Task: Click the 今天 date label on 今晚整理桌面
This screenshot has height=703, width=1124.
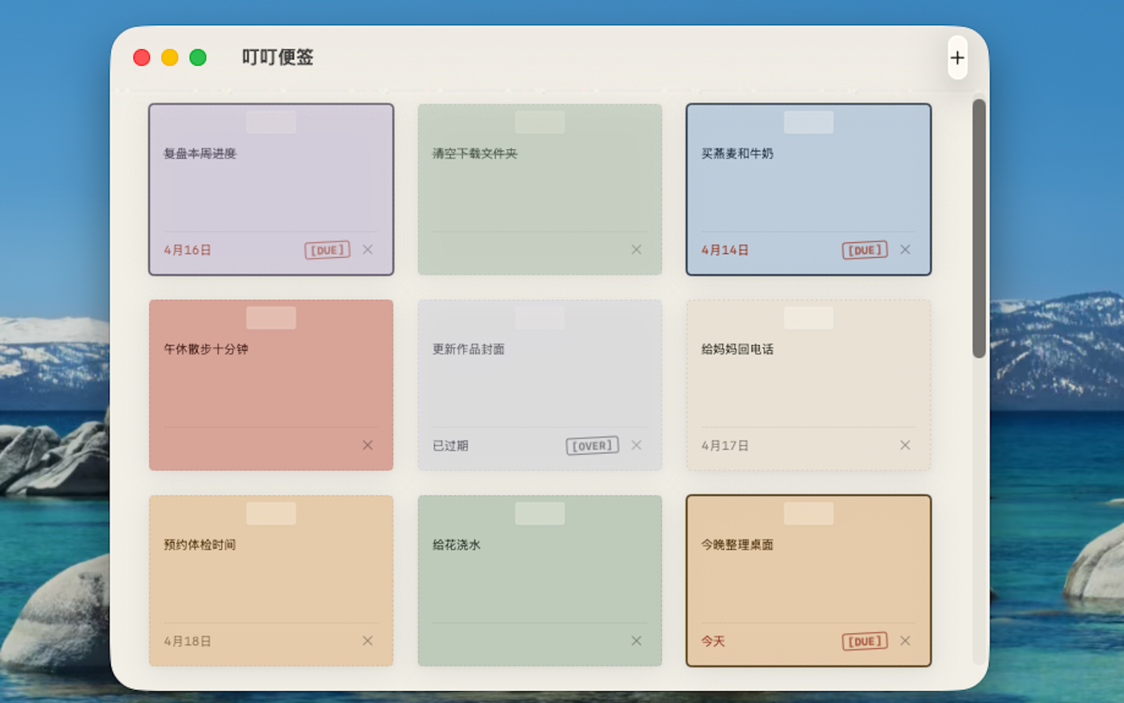Action: [x=713, y=641]
